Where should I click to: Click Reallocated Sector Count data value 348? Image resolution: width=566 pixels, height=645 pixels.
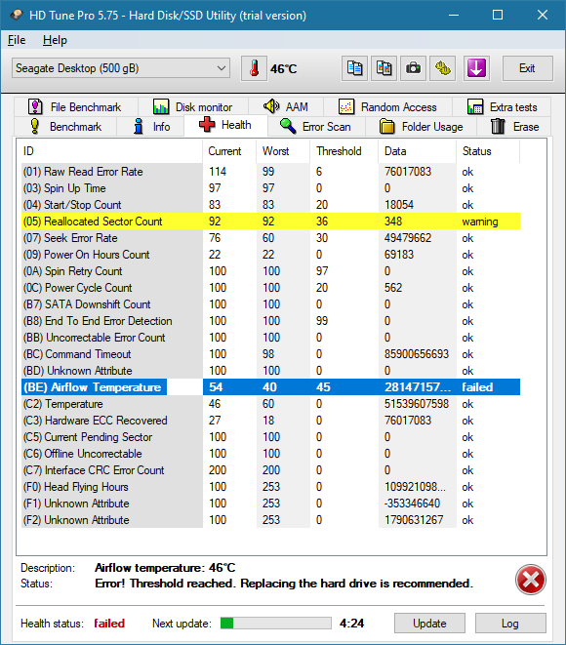[393, 222]
